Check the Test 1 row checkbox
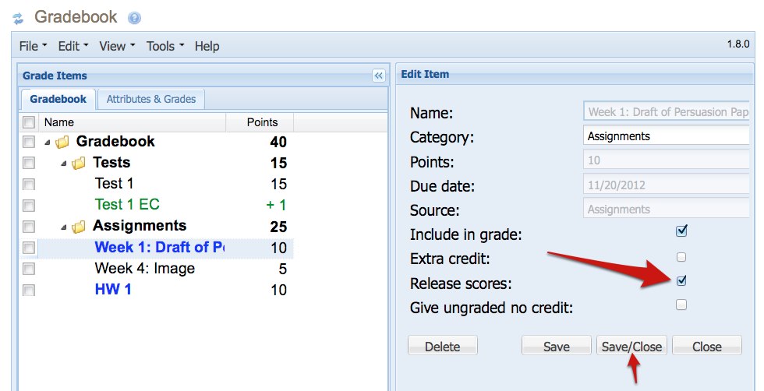764x391 pixels. [29, 184]
